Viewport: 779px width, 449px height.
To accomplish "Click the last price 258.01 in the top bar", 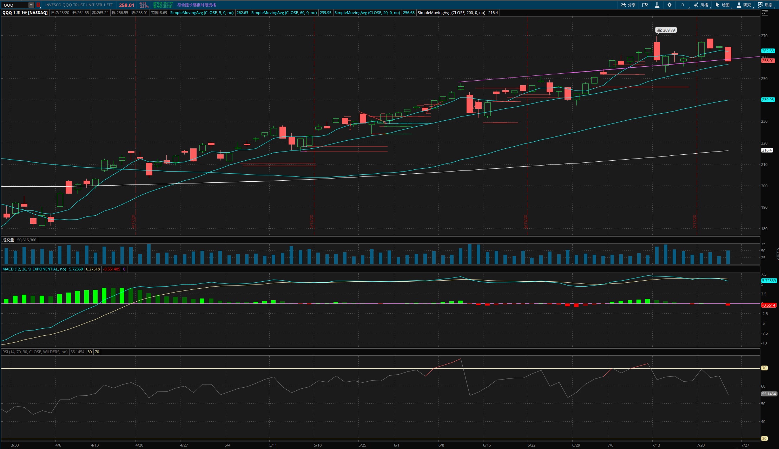I will [x=126, y=5].
